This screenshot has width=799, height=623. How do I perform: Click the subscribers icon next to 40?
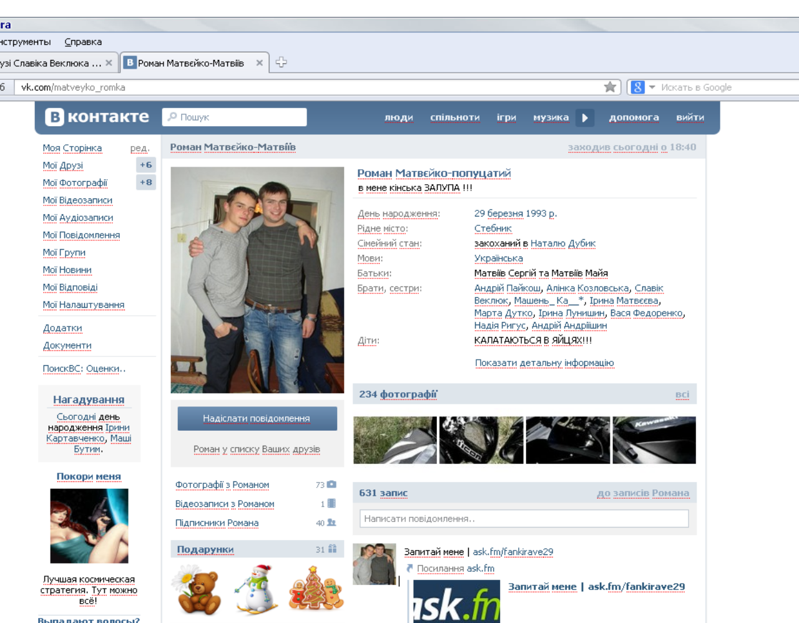pos(331,522)
